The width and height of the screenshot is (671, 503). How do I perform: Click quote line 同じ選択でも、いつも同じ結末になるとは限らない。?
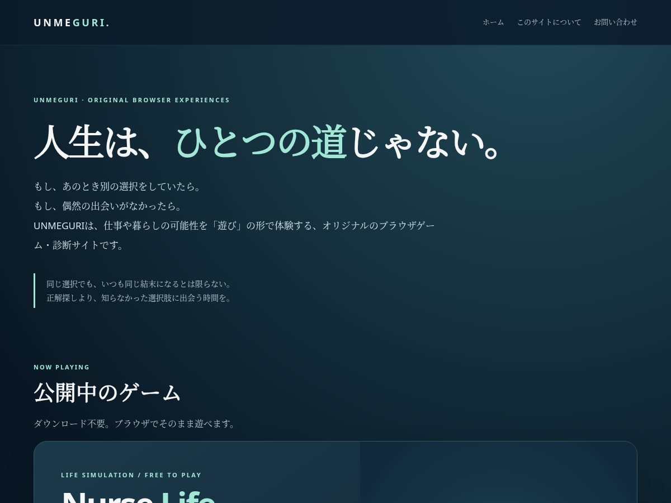pos(139,284)
